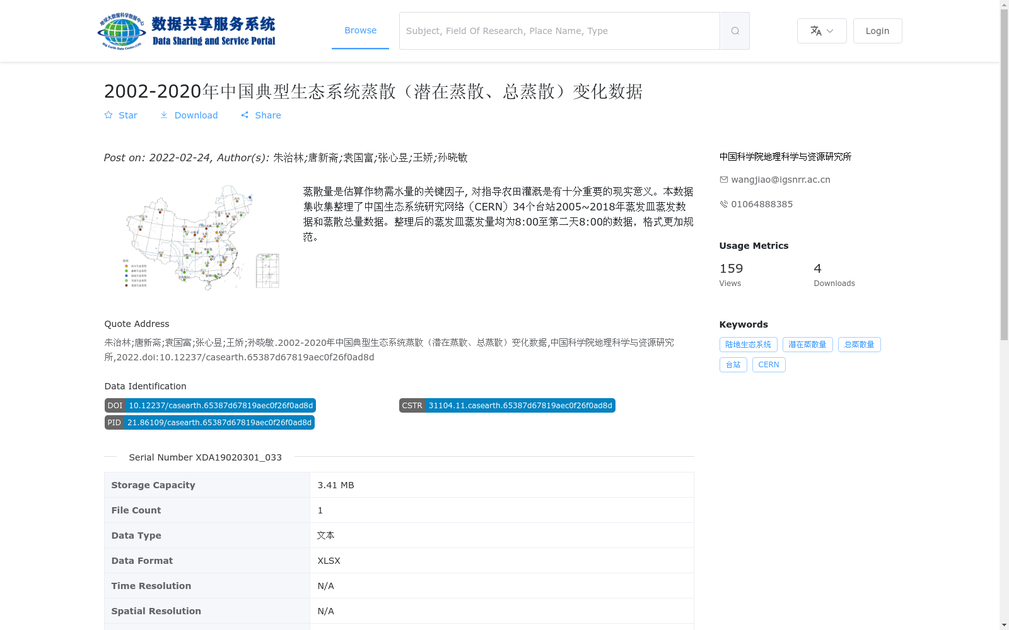Click the 159 Views metric
This screenshot has height=630, width=1009.
(731, 275)
